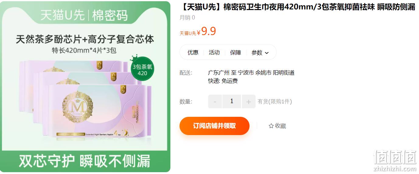Click the 值值值 watermark logo
Image resolution: width=419 pixels, height=174 pixels.
[394, 161]
